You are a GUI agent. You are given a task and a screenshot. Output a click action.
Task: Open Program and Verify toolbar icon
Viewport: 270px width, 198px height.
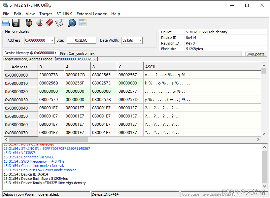(x=59, y=23)
